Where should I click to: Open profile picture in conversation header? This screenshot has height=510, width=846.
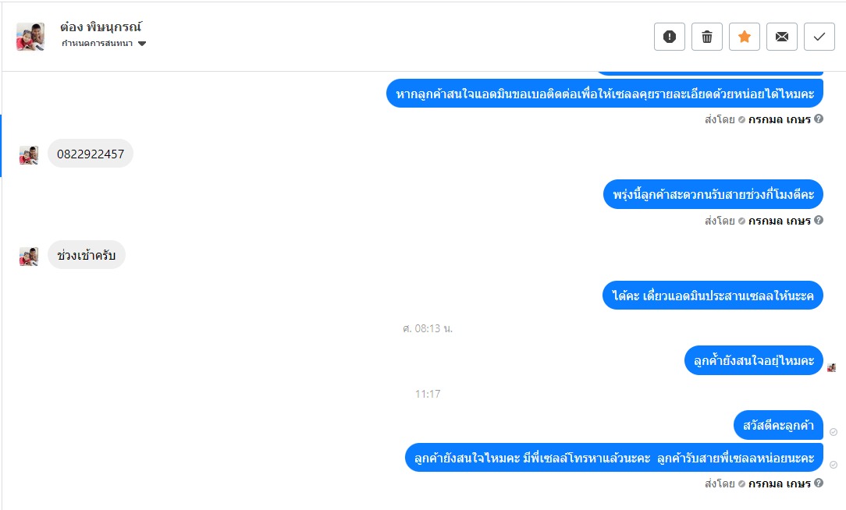[30, 37]
